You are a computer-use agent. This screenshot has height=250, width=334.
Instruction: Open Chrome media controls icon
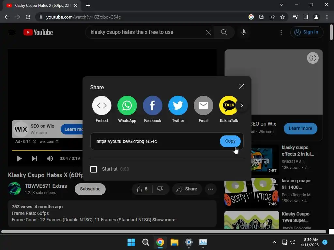(295, 17)
